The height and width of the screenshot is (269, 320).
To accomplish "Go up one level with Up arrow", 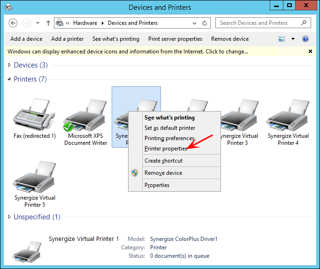I will (x=48, y=23).
